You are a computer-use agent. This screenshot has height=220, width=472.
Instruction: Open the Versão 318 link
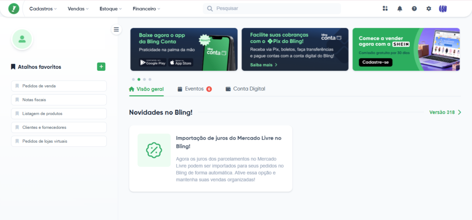click(445, 112)
